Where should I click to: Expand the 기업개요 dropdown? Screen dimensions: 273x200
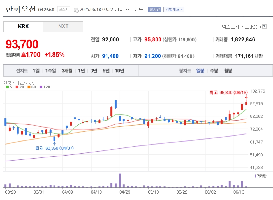coord(174,10)
